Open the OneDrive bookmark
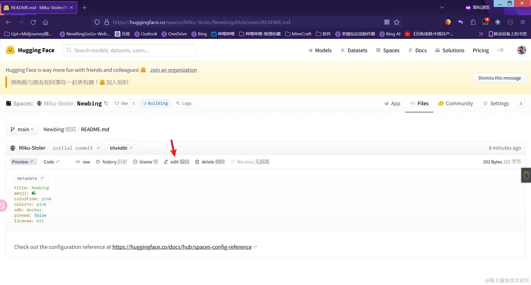The image size is (531, 285). pos(174,34)
